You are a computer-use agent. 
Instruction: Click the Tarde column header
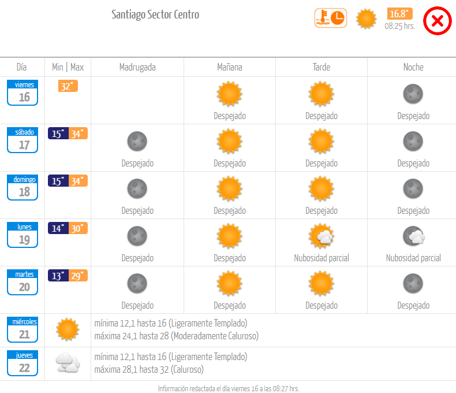pyautogui.click(x=322, y=67)
